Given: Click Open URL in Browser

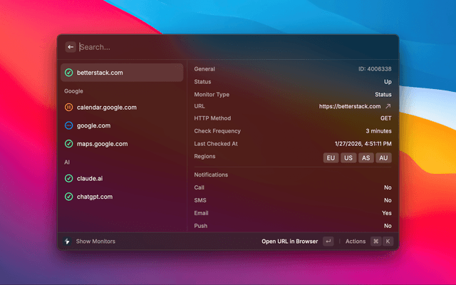Looking at the screenshot, I should pyautogui.click(x=289, y=242).
